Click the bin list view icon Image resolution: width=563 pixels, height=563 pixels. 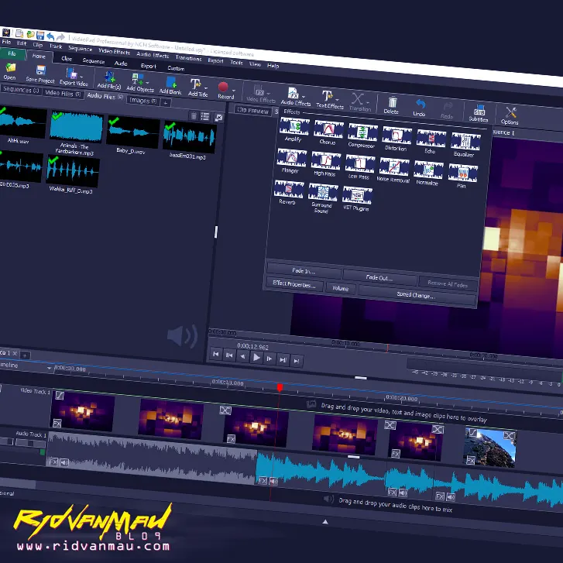click(205, 116)
